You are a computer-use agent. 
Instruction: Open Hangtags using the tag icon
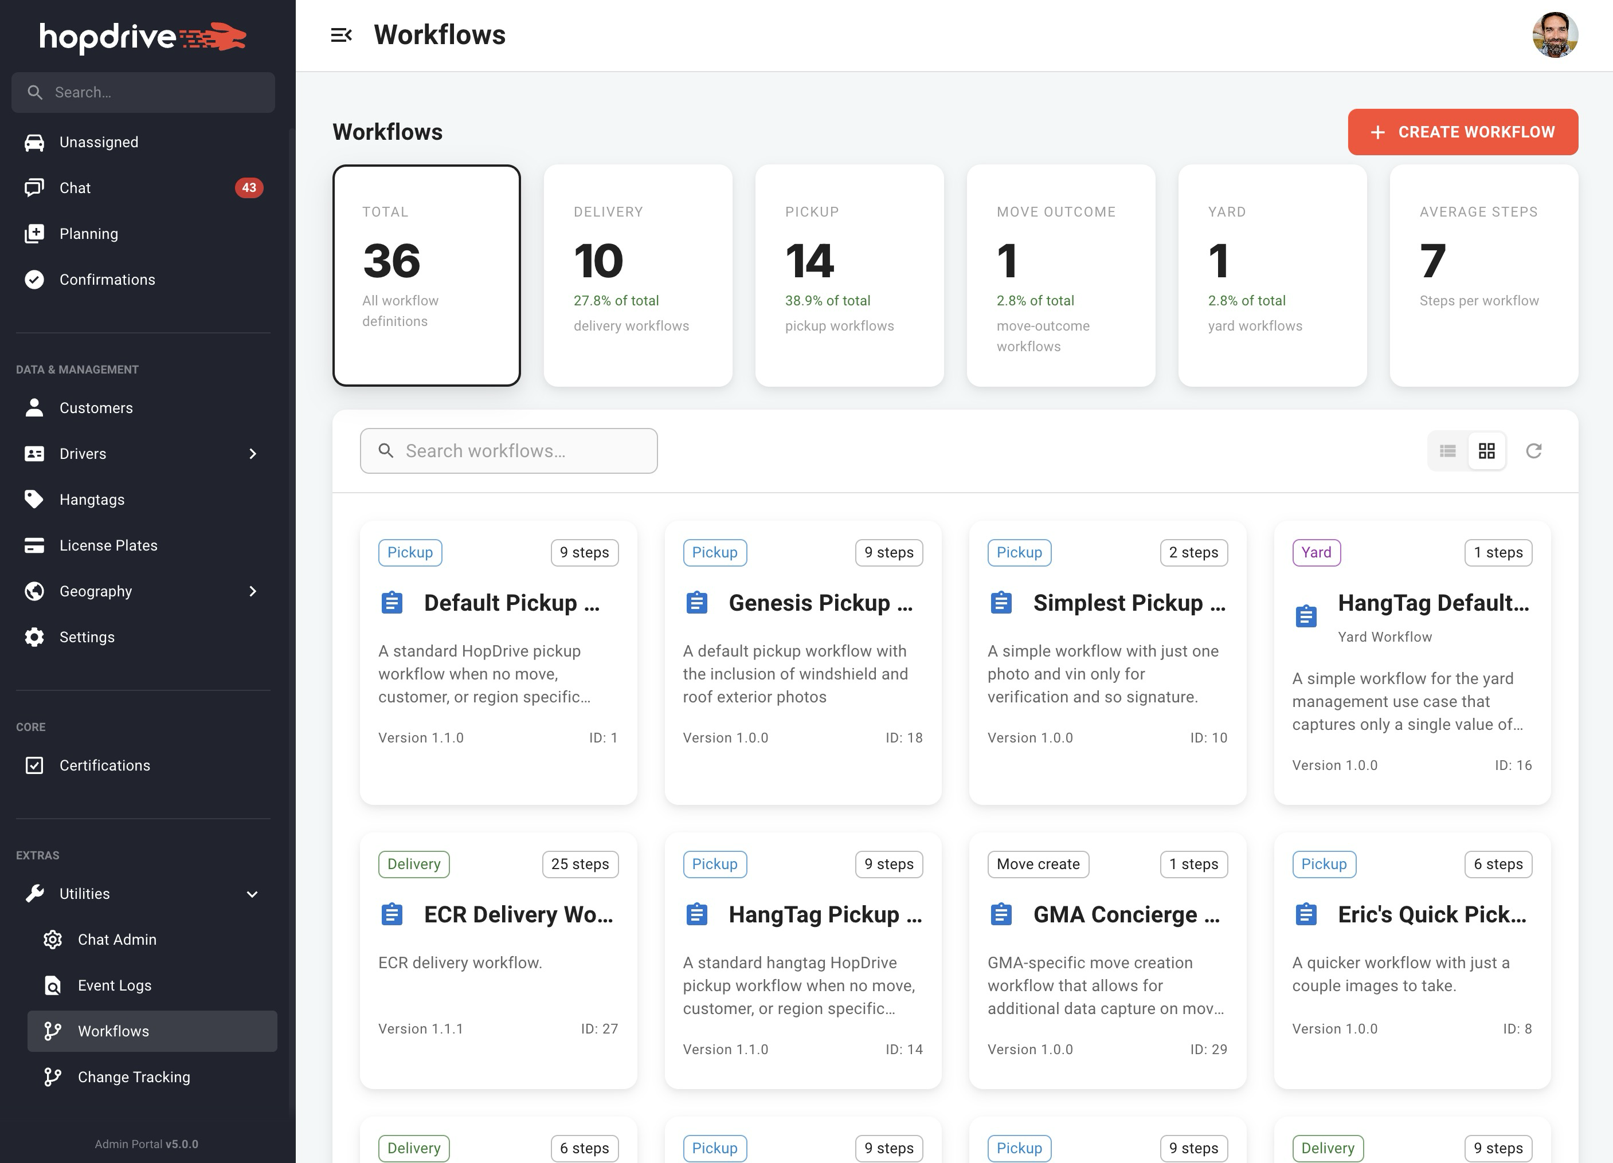pos(35,499)
